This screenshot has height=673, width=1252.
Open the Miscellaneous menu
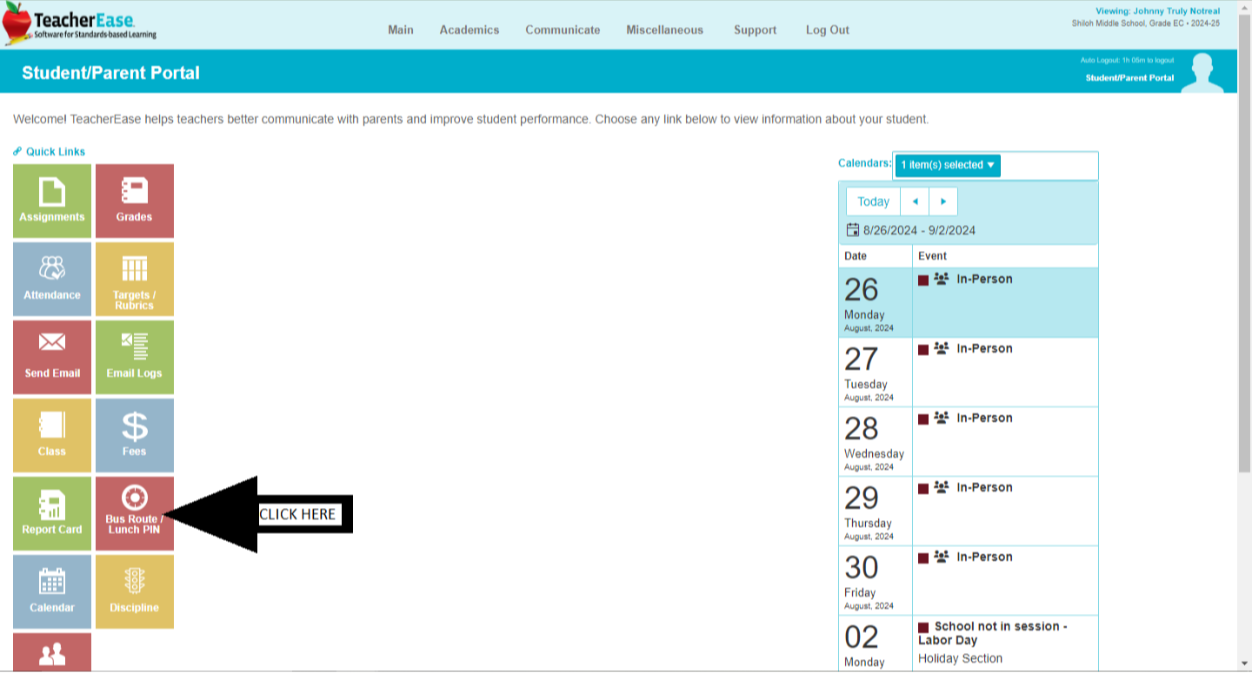(665, 30)
